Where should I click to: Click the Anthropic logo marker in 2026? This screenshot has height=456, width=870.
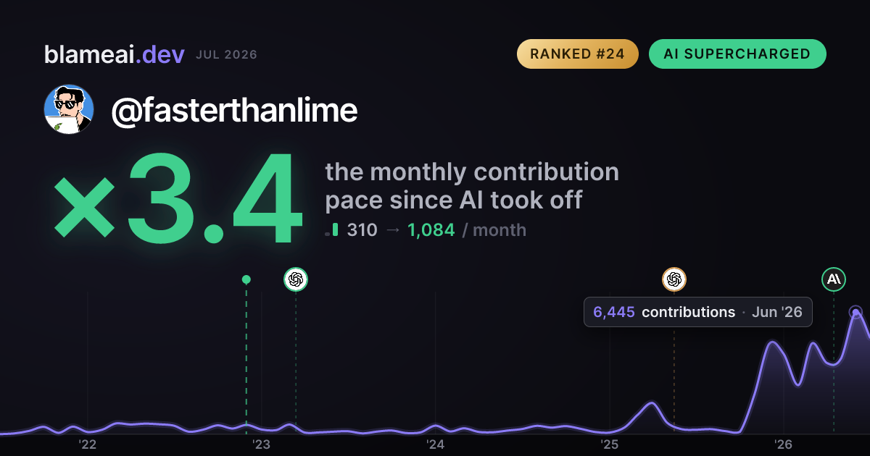coord(834,279)
